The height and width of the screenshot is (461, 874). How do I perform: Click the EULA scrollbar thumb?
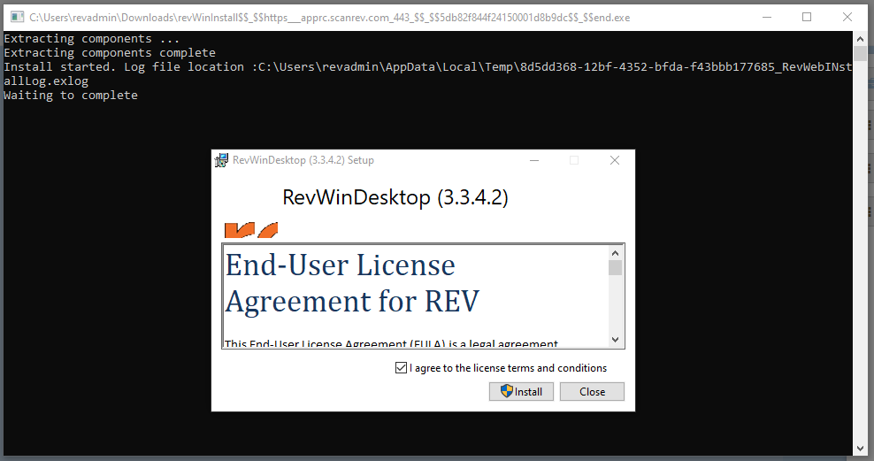click(x=615, y=267)
